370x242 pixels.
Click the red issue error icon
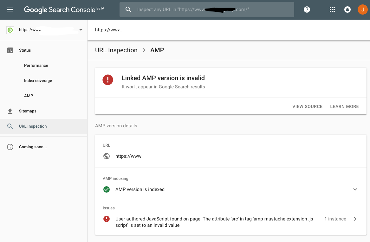107,219
